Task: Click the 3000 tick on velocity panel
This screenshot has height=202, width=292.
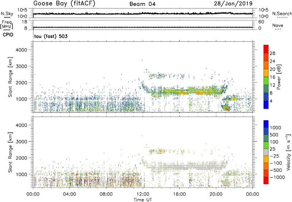Action: 21,141
